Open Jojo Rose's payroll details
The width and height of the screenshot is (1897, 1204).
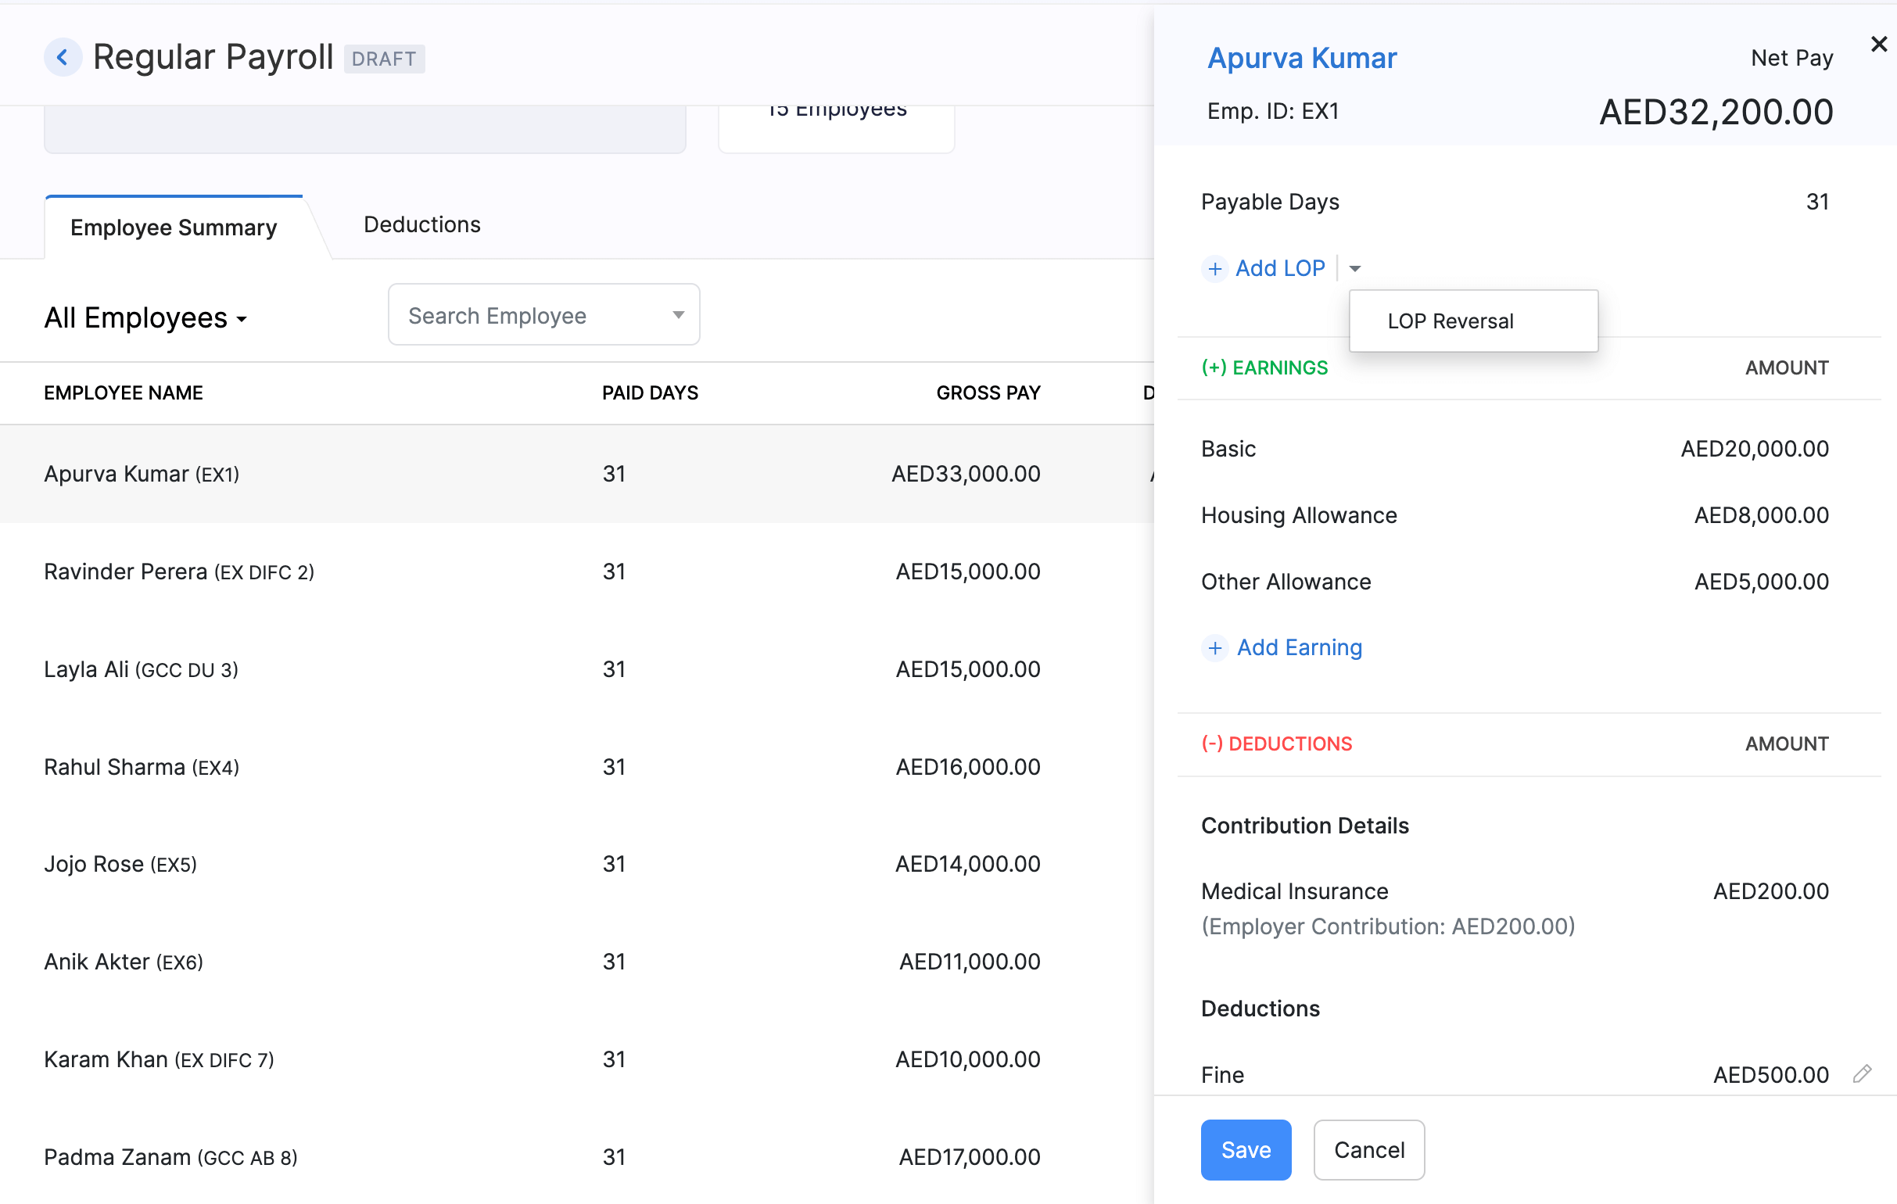120,865
